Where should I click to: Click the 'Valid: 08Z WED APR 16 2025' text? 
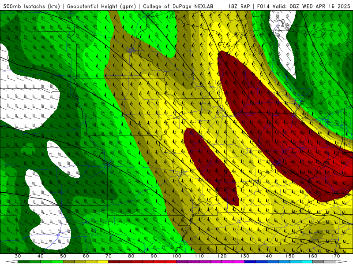tap(312, 6)
